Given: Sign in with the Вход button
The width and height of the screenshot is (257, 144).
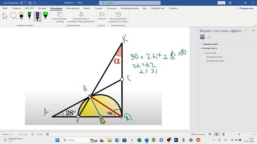Looking at the screenshot, I should (x=221, y=3).
